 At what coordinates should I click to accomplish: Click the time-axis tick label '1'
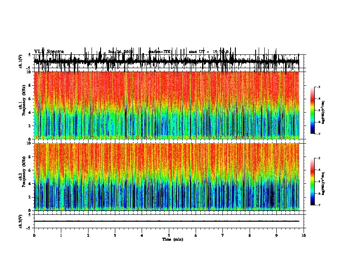coord(61,236)
